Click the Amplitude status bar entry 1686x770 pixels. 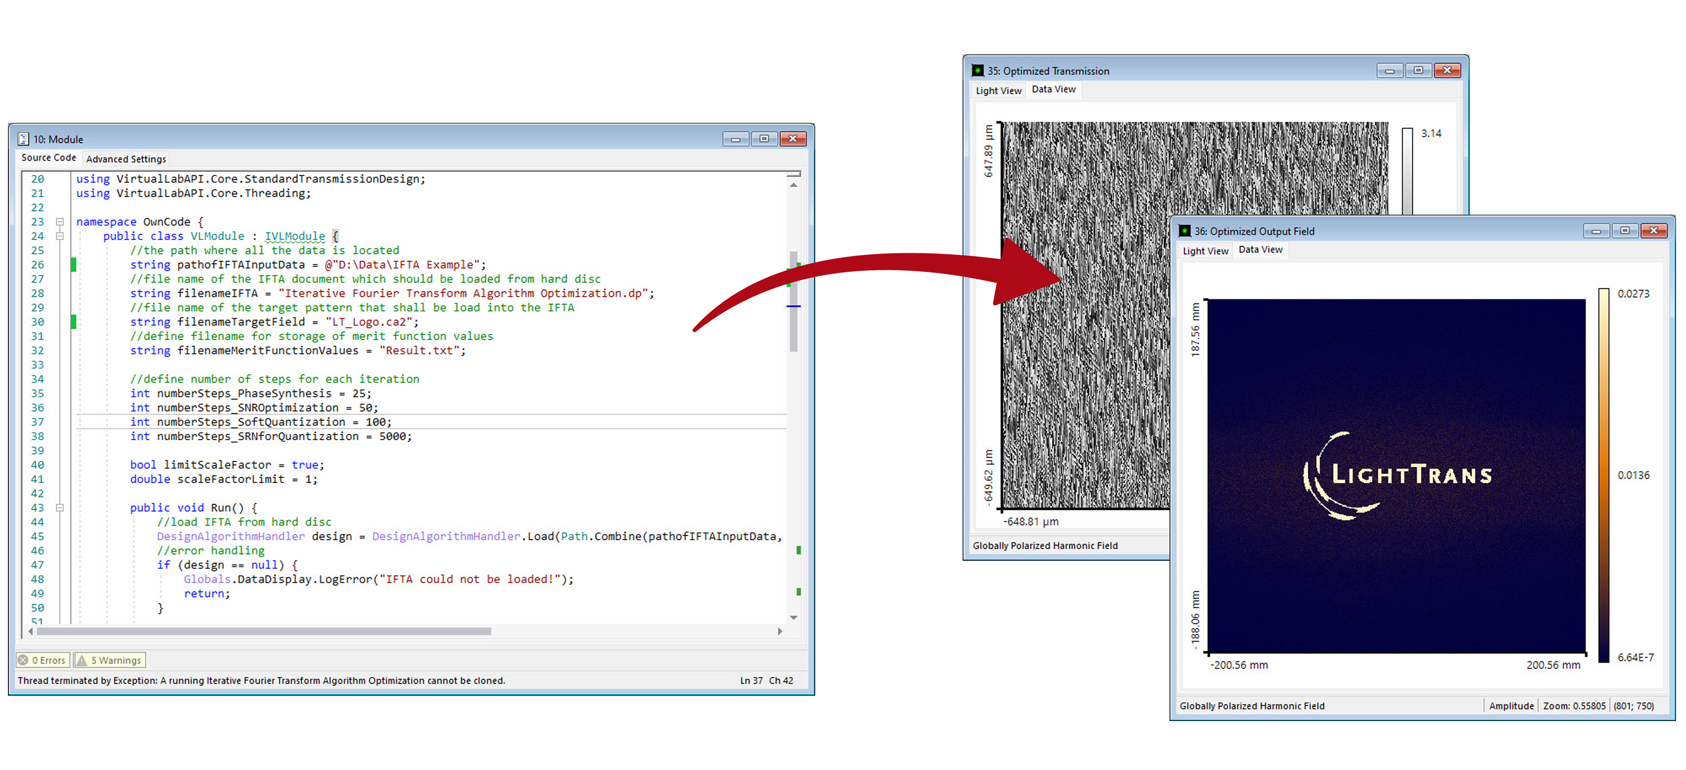click(x=1511, y=706)
